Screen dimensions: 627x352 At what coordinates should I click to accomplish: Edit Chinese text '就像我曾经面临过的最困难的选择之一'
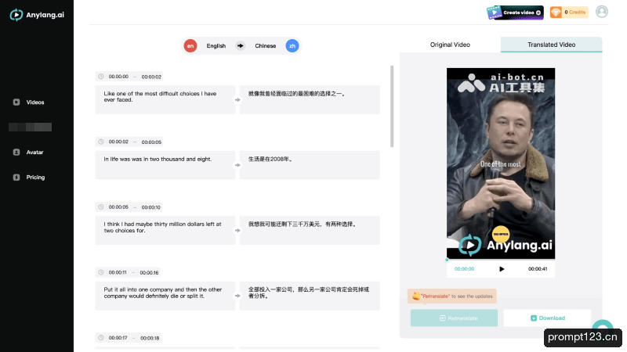tap(310, 100)
